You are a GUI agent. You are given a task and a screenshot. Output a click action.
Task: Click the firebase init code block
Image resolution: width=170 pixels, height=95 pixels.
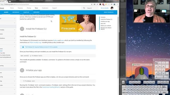click(58, 81)
